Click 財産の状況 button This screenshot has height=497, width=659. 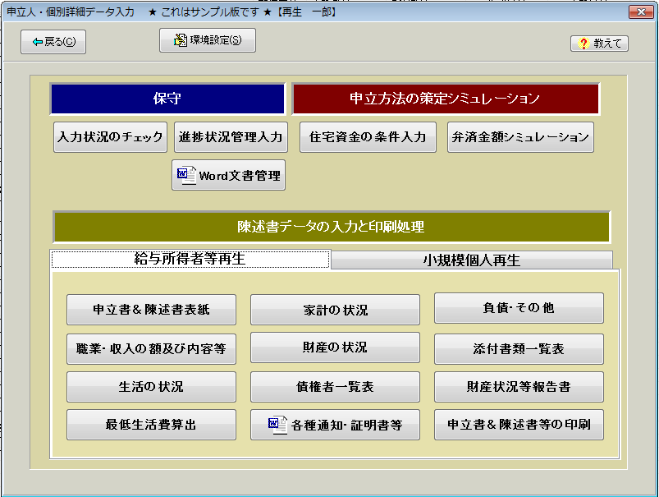pyautogui.click(x=335, y=347)
